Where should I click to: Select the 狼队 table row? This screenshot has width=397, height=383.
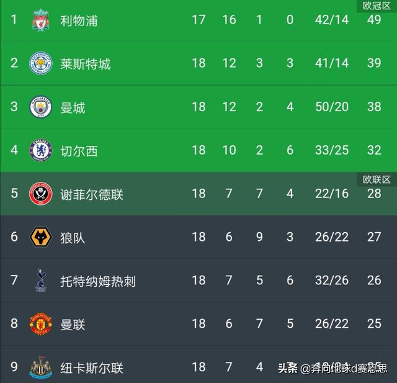click(x=198, y=237)
